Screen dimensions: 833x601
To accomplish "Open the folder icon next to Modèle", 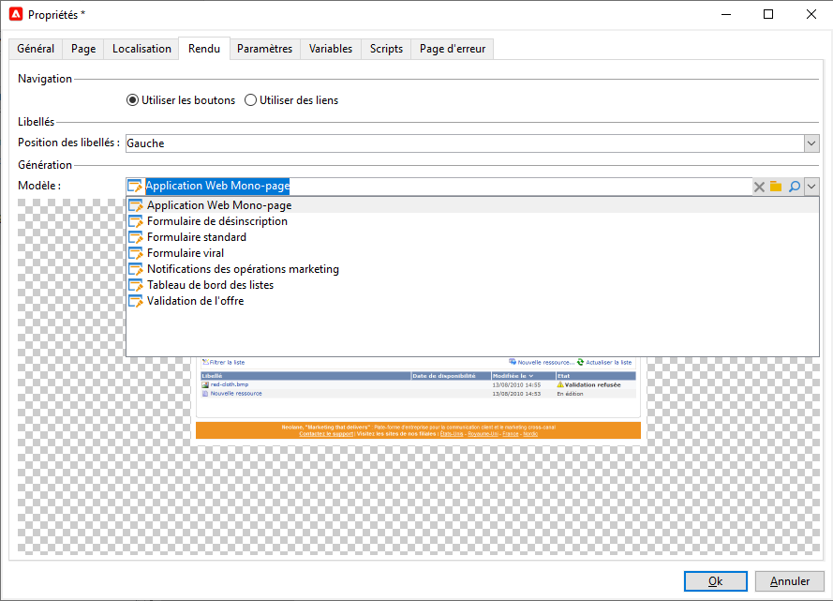I will point(776,187).
